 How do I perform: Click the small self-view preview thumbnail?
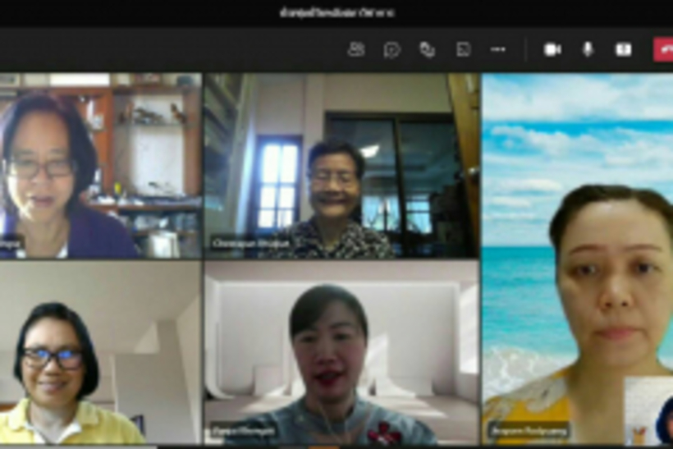(650, 410)
